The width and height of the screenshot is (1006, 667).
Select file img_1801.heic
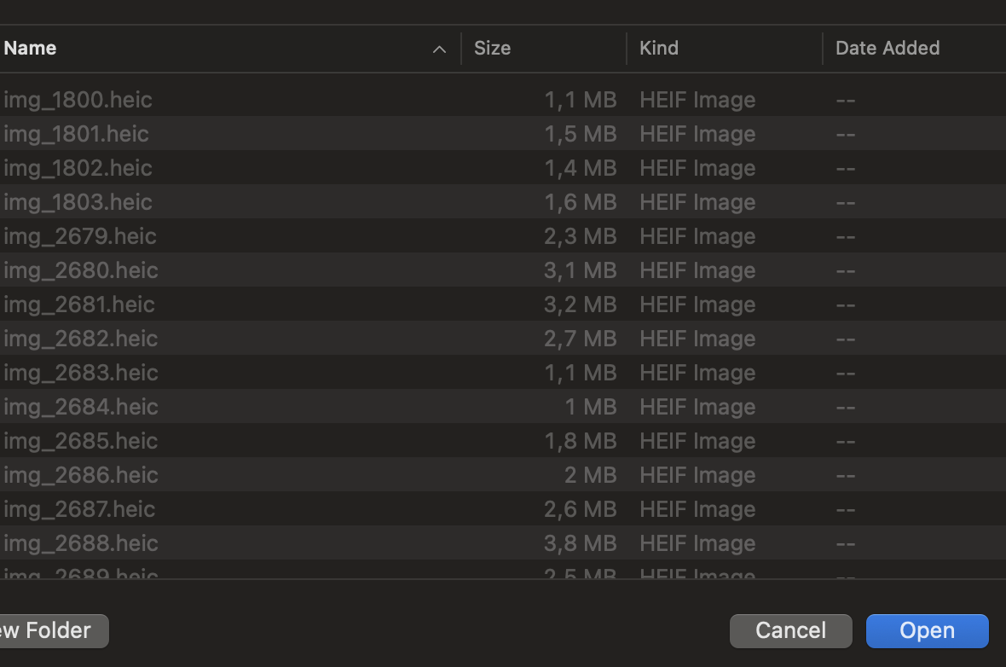77,134
